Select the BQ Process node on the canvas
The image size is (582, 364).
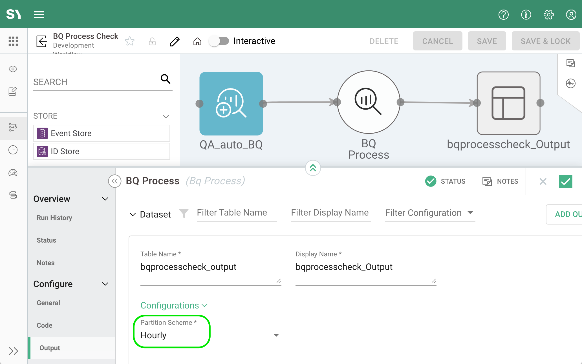tap(368, 102)
